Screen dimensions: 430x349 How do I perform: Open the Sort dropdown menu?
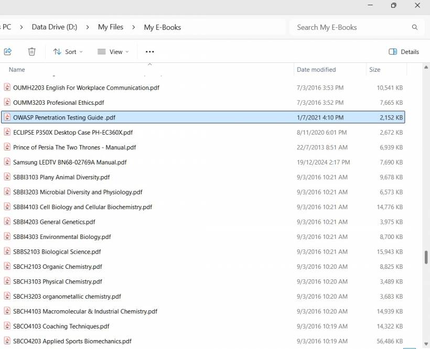click(68, 52)
